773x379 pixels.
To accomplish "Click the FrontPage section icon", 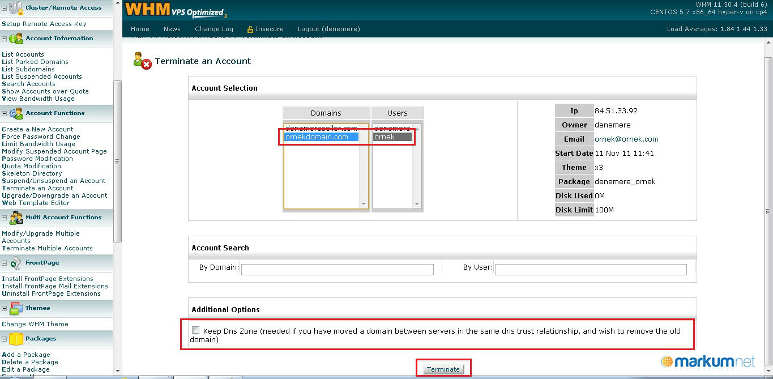I will point(16,263).
